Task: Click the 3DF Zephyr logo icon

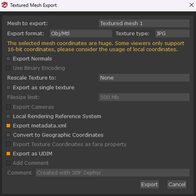Action: click(4, 5)
